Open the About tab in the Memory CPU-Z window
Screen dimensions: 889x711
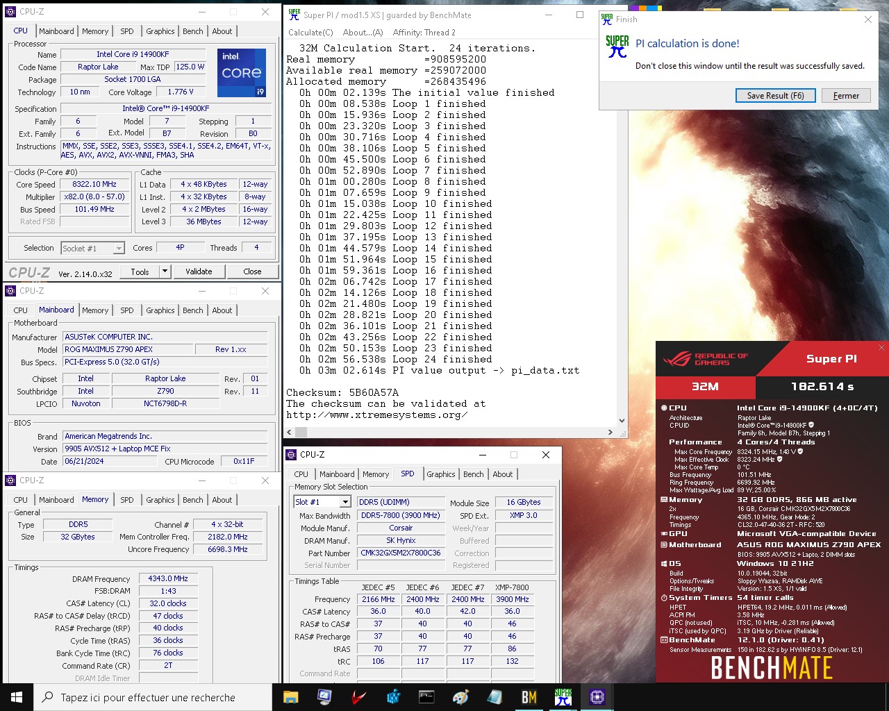(222, 500)
